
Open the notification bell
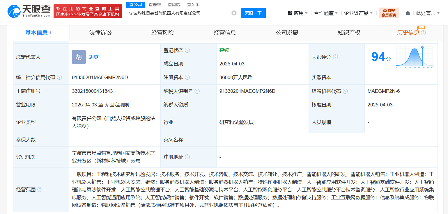point(408,13)
